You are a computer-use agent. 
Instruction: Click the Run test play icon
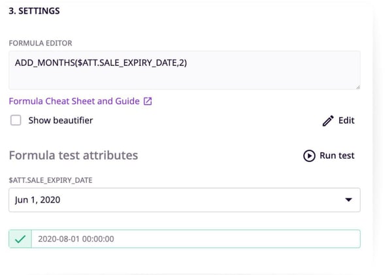click(309, 155)
